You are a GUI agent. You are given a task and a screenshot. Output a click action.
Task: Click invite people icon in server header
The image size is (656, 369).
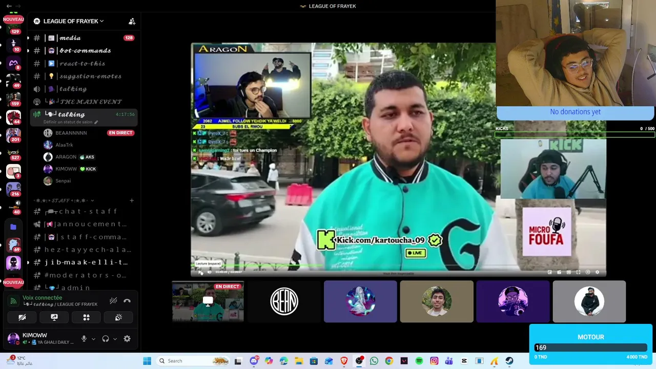(x=132, y=21)
